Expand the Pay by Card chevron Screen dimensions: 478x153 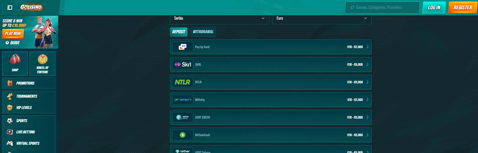click(368, 47)
